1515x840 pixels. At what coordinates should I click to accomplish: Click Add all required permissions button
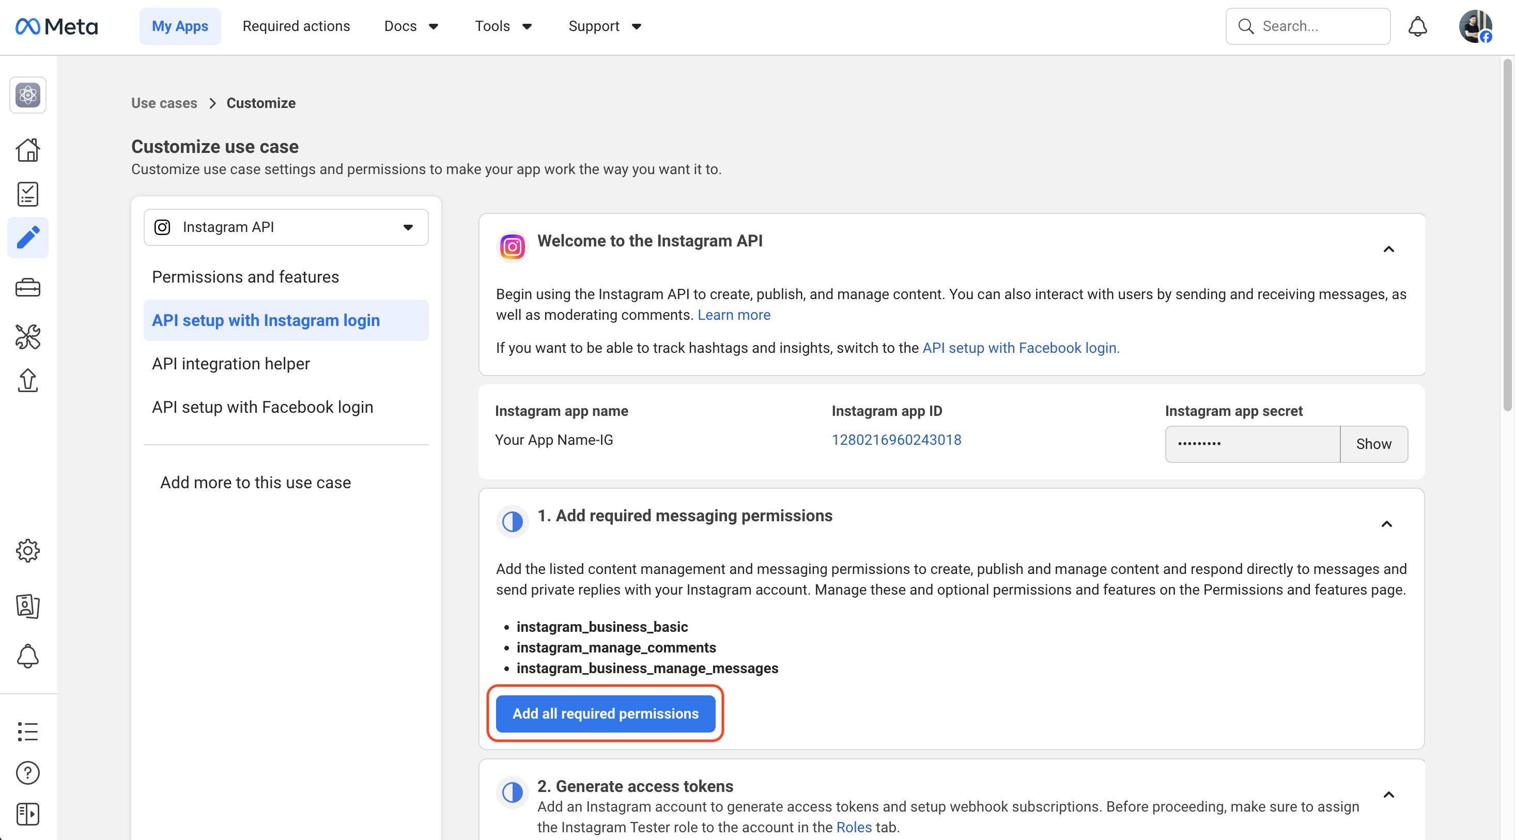(605, 713)
